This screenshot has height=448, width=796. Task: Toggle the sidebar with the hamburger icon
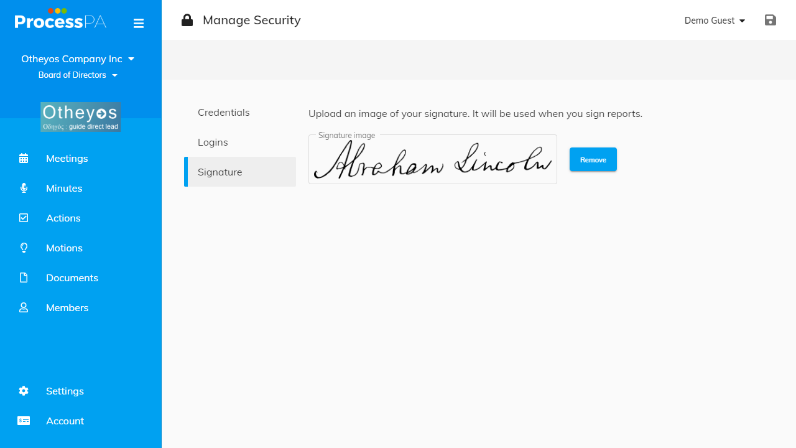[139, 23]
